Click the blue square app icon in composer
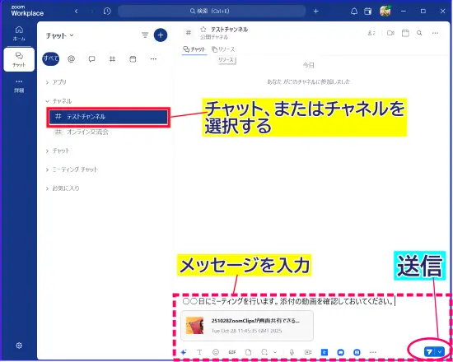 click(325, 352)
